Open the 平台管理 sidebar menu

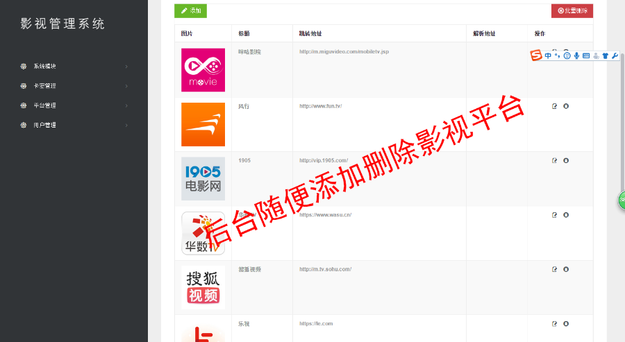[74, 105]
